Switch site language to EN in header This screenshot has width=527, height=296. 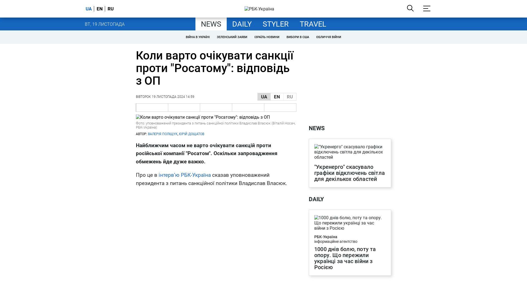100,9
